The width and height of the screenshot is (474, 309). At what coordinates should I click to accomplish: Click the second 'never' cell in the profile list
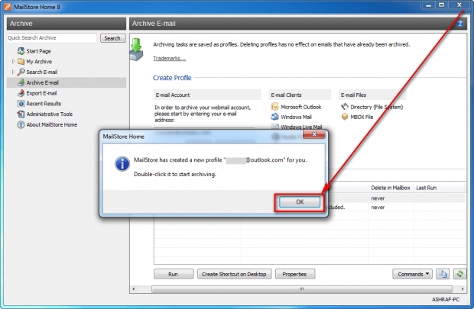coord(378,208)
